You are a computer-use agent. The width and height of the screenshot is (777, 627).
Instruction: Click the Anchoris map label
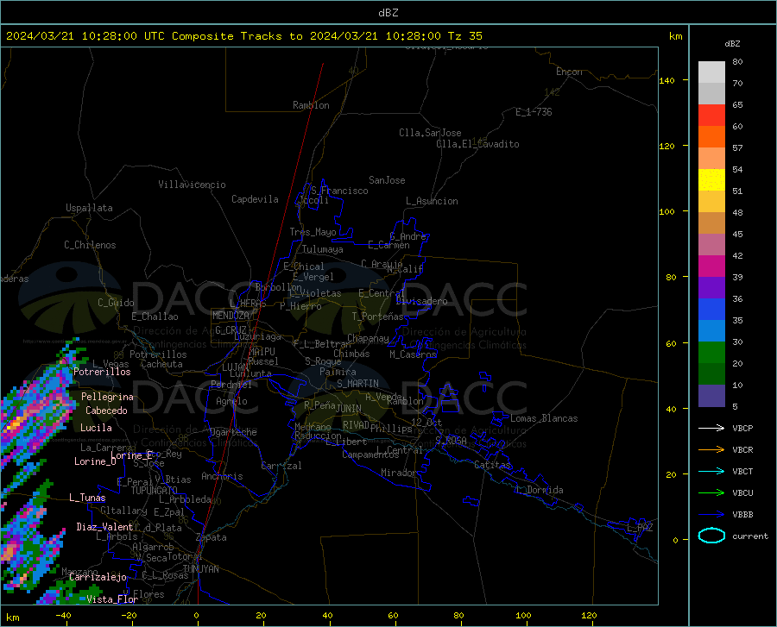tap(222, 476)
